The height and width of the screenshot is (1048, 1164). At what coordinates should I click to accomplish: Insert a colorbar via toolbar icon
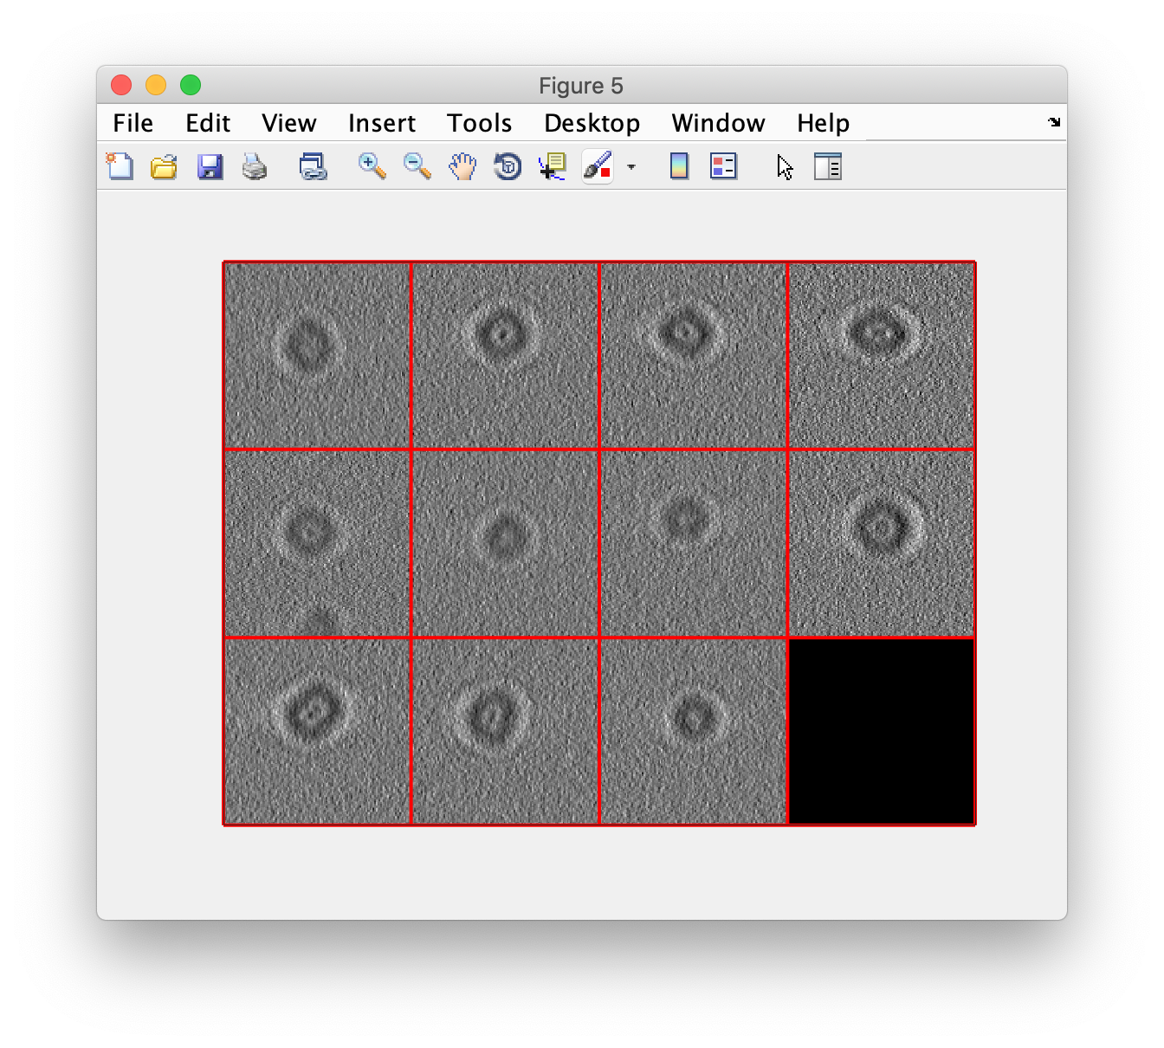pos(679,166)
